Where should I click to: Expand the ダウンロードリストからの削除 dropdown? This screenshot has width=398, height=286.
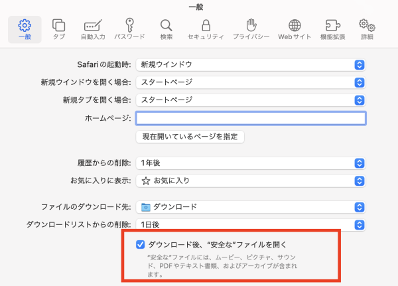click(x=250, y=224)
